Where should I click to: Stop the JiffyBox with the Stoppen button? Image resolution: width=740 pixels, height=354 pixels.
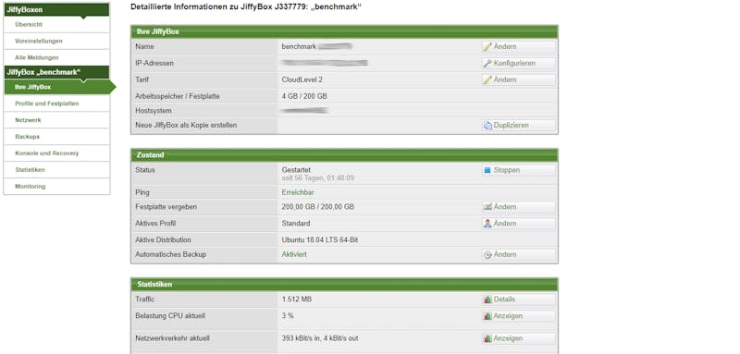click(x=519, y=170)
